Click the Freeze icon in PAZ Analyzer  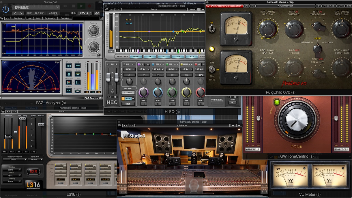[x=69, y=74]
